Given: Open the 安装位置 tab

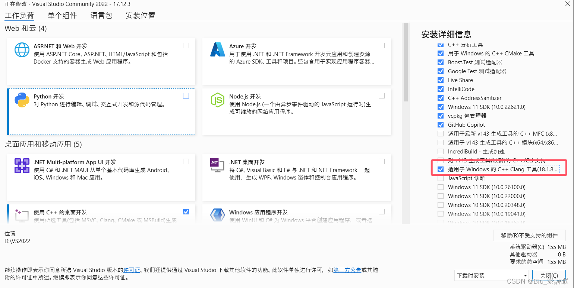Looking at the screenshot, I should (141, 16).
